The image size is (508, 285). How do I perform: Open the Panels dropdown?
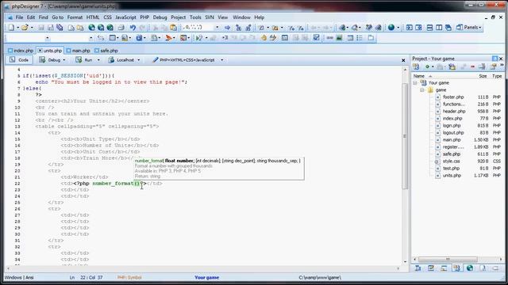coord(469,28)
